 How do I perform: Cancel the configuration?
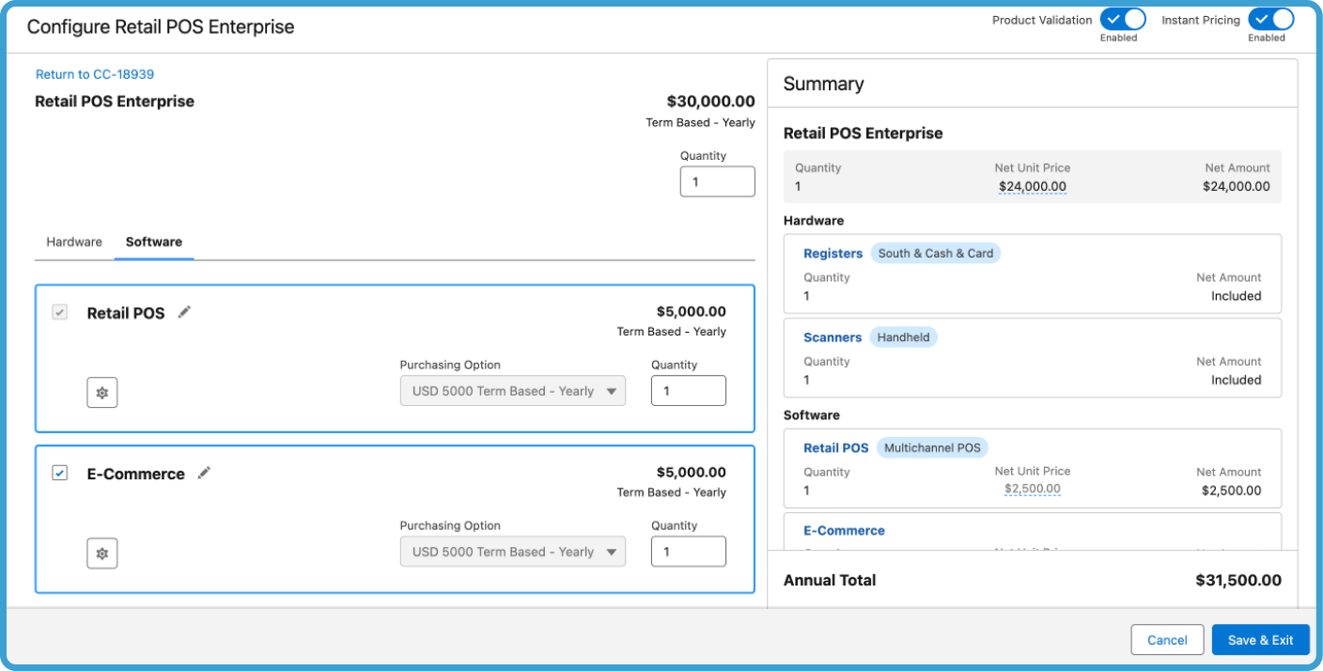[x=1167, y=639]
